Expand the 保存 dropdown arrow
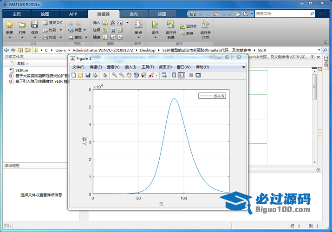The width and height of the screenshot is (332, 232). pyautogui.click(x=35, y=38)
